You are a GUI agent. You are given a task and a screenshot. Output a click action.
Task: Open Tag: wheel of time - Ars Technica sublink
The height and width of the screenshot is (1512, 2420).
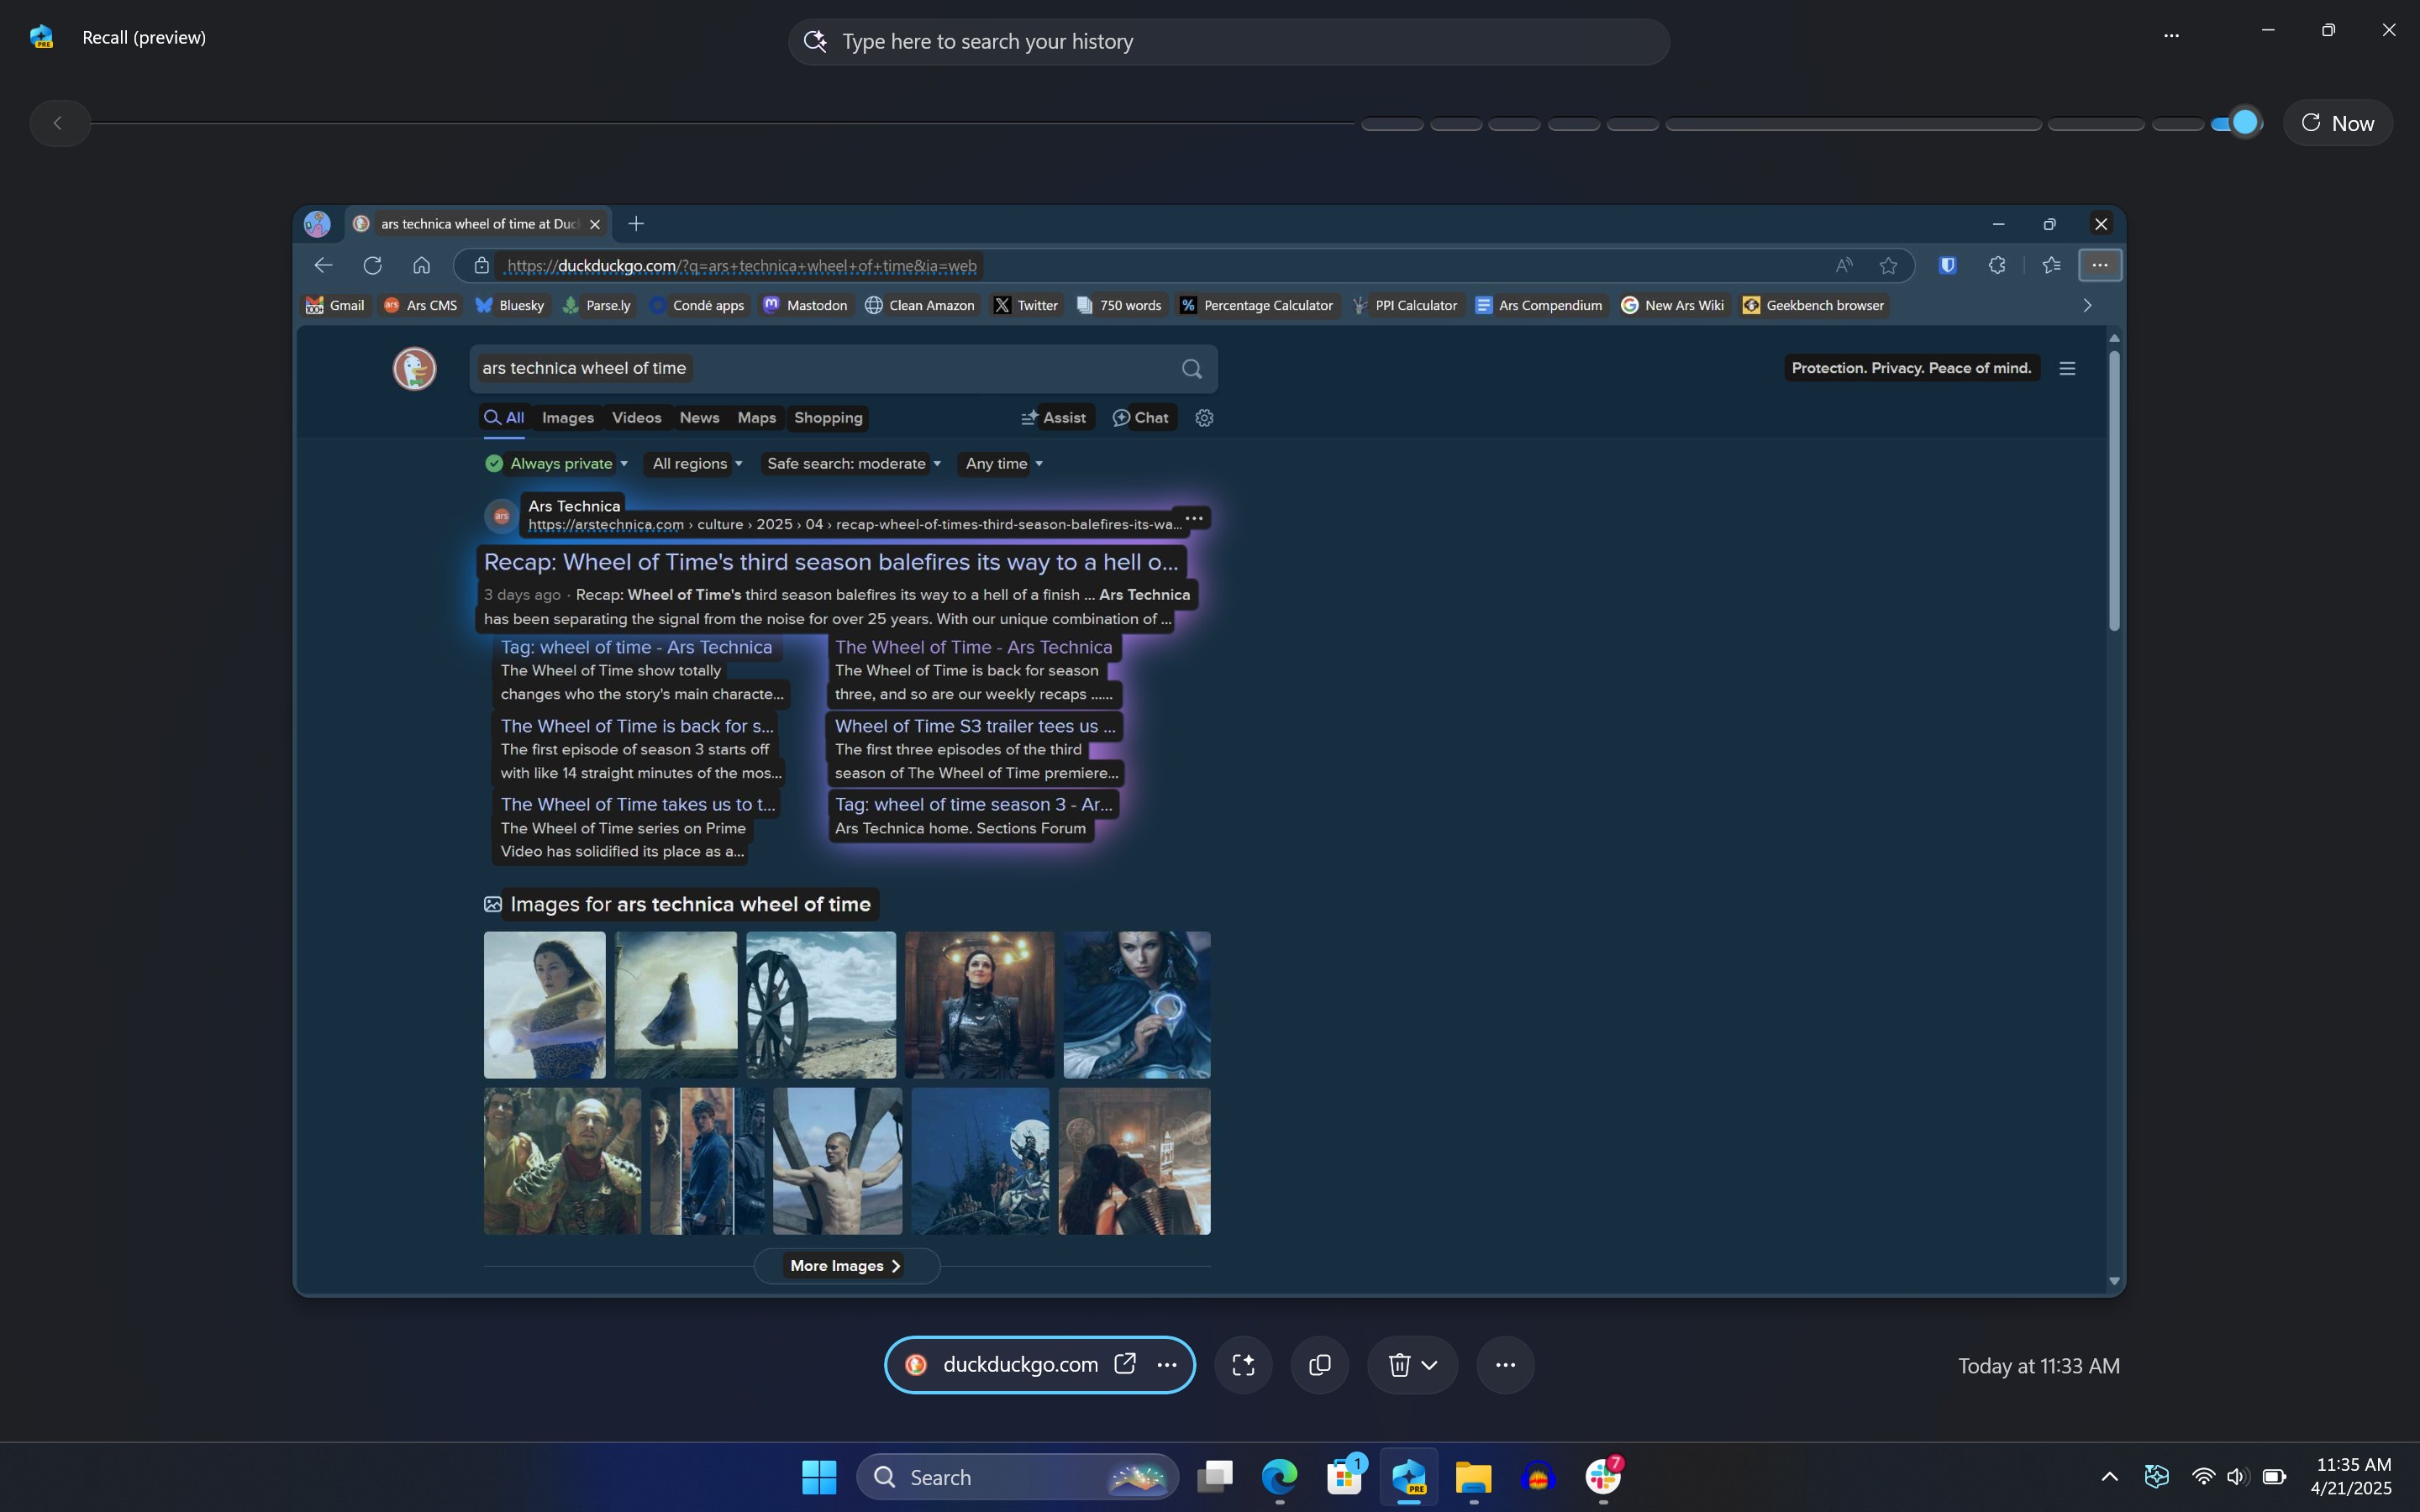[x=636, y=647]
